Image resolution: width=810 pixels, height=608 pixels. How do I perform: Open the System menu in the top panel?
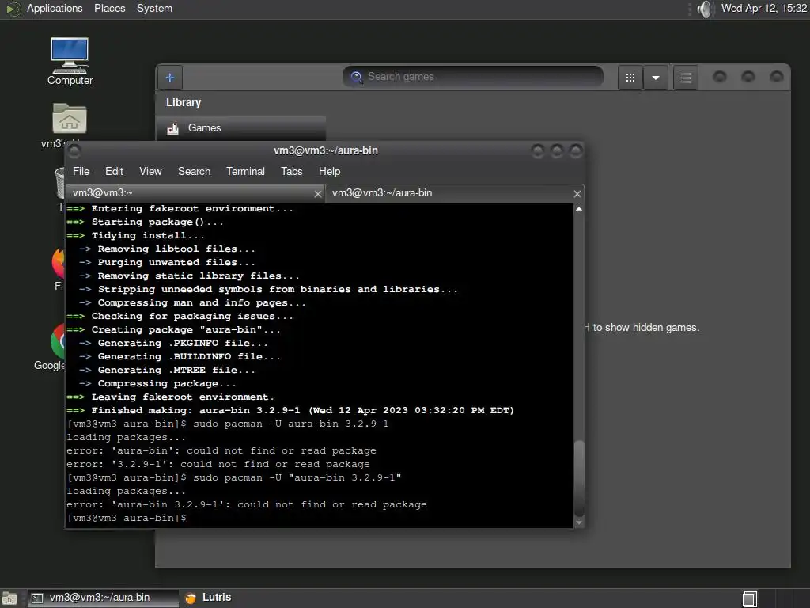point(154,8)
